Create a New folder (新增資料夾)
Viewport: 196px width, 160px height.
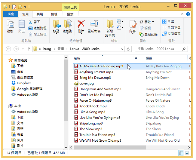[x=110, y=28]
